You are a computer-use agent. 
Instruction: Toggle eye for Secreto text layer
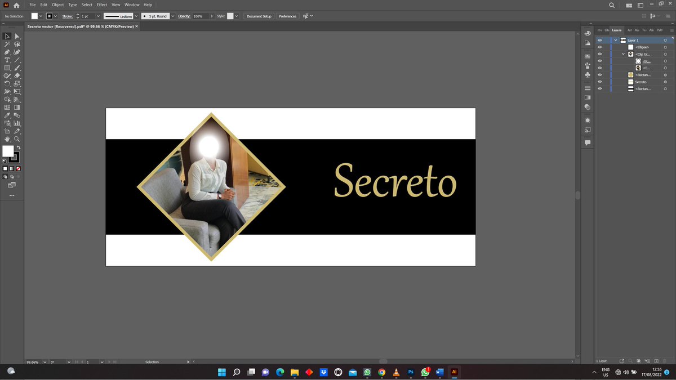[x=599, y=82]
